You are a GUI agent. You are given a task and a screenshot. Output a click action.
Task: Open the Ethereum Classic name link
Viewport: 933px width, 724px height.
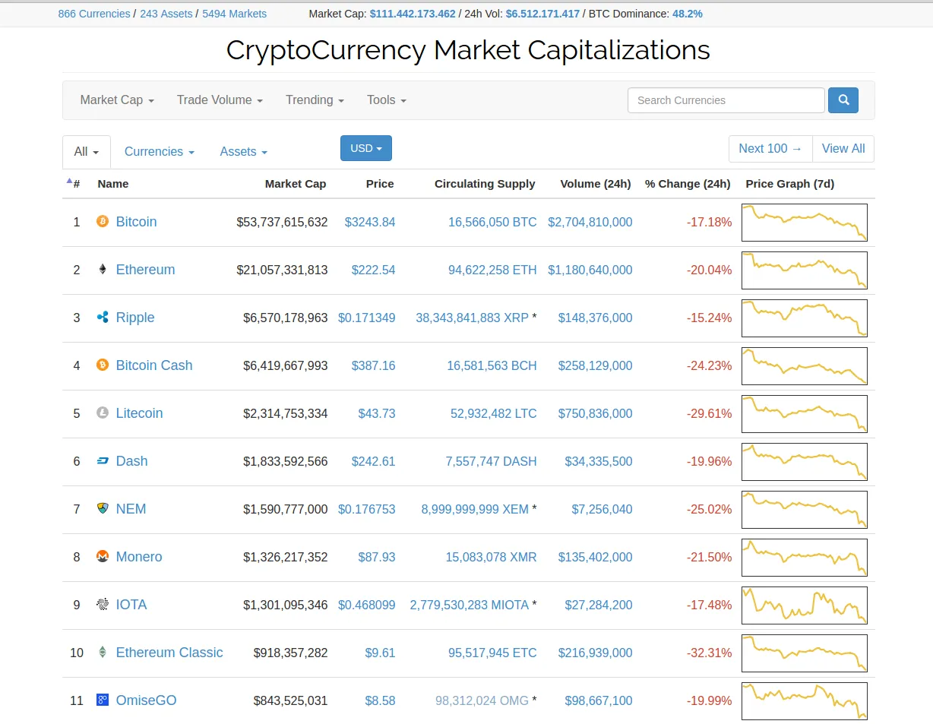pyautogui.click(x=169, y=653)
